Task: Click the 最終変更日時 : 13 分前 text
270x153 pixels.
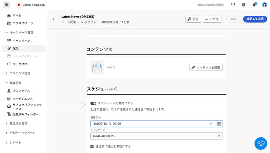Action: (x=115, y=22)
